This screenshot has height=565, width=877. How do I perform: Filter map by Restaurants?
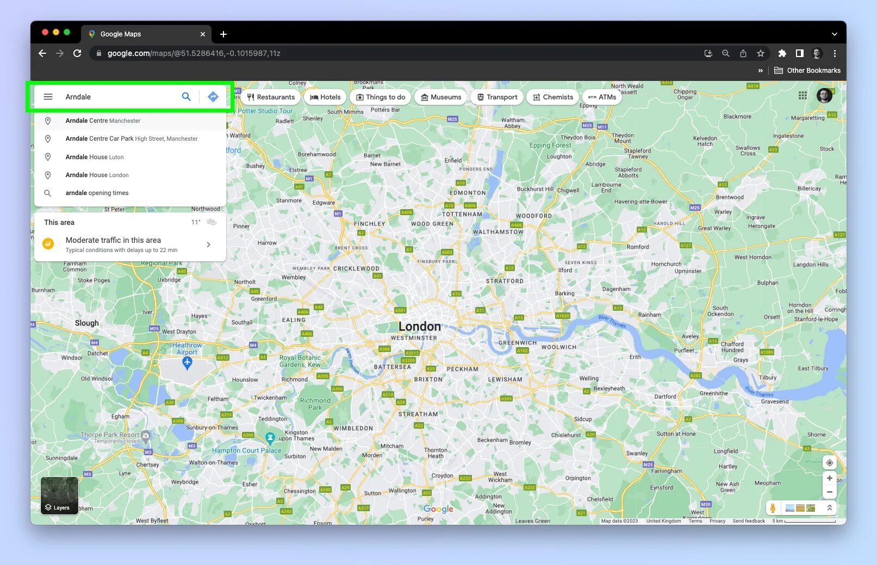270,97
